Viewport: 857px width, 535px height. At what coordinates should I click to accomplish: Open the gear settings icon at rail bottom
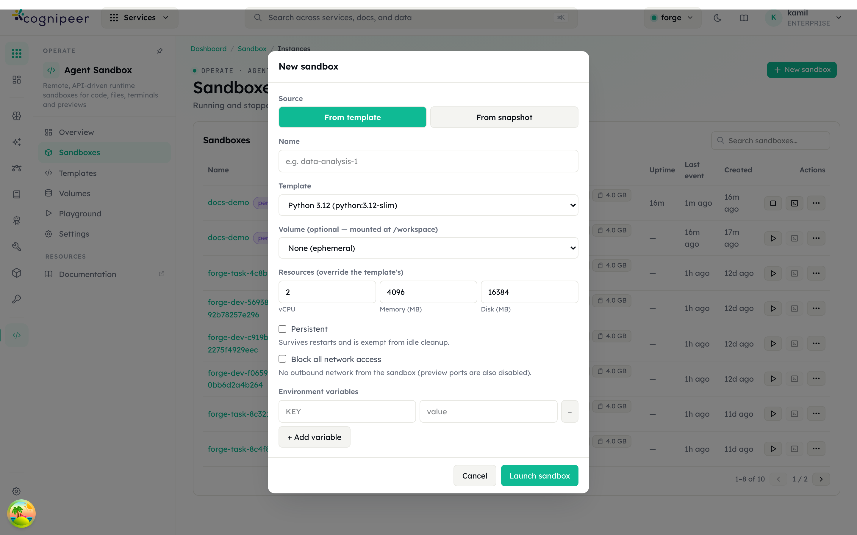tap(17, 491)
